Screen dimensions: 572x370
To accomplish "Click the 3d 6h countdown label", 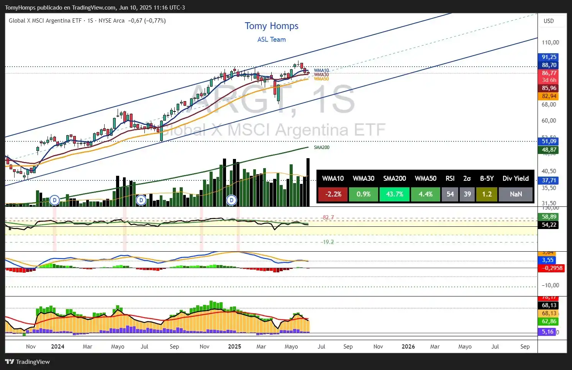I will point(549,80).
